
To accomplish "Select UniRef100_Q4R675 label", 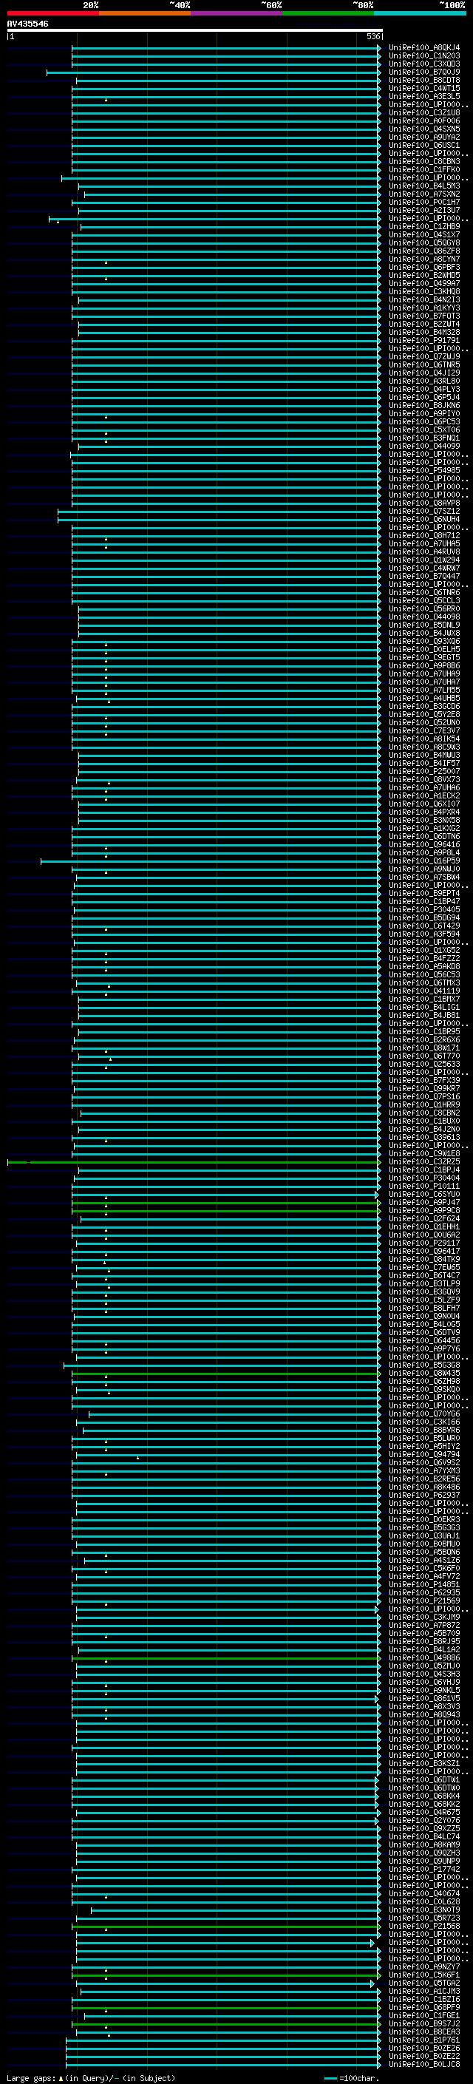I will (424, 1811).
